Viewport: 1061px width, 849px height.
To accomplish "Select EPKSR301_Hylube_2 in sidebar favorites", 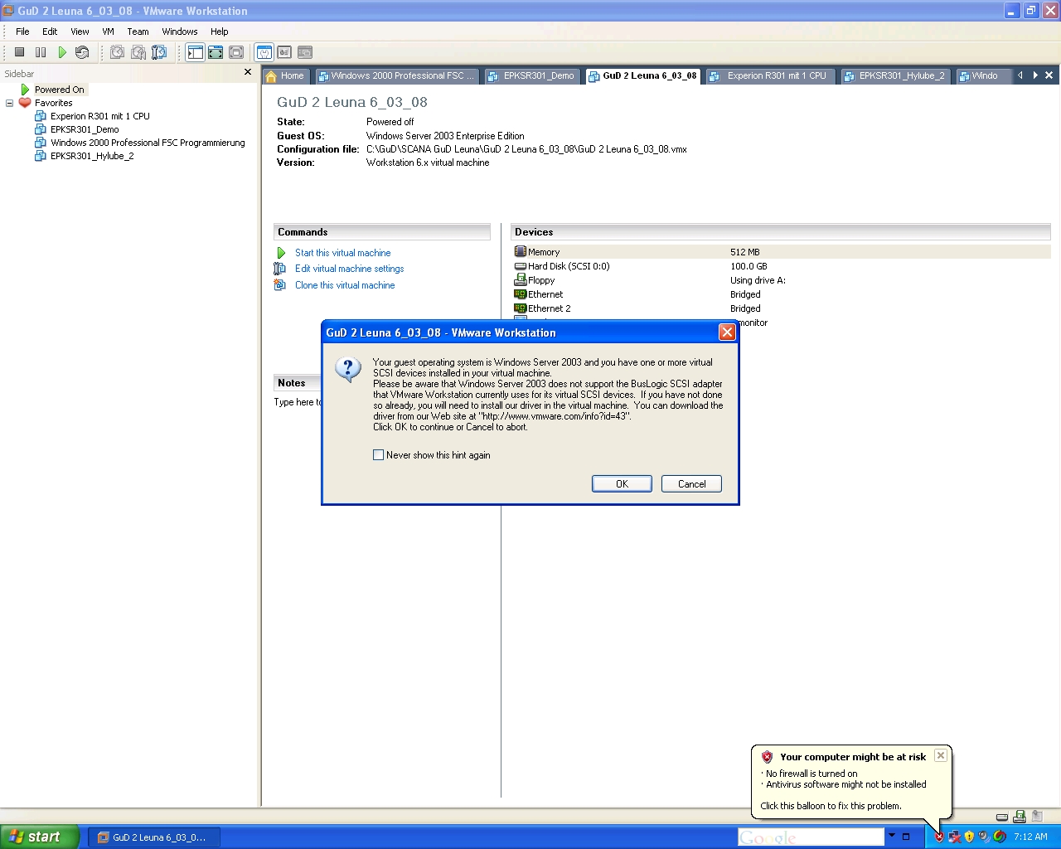I will tap(92, 156).
